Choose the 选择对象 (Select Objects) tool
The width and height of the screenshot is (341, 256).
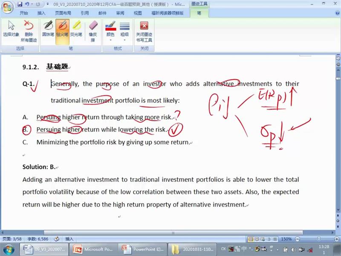pos(11,29)
